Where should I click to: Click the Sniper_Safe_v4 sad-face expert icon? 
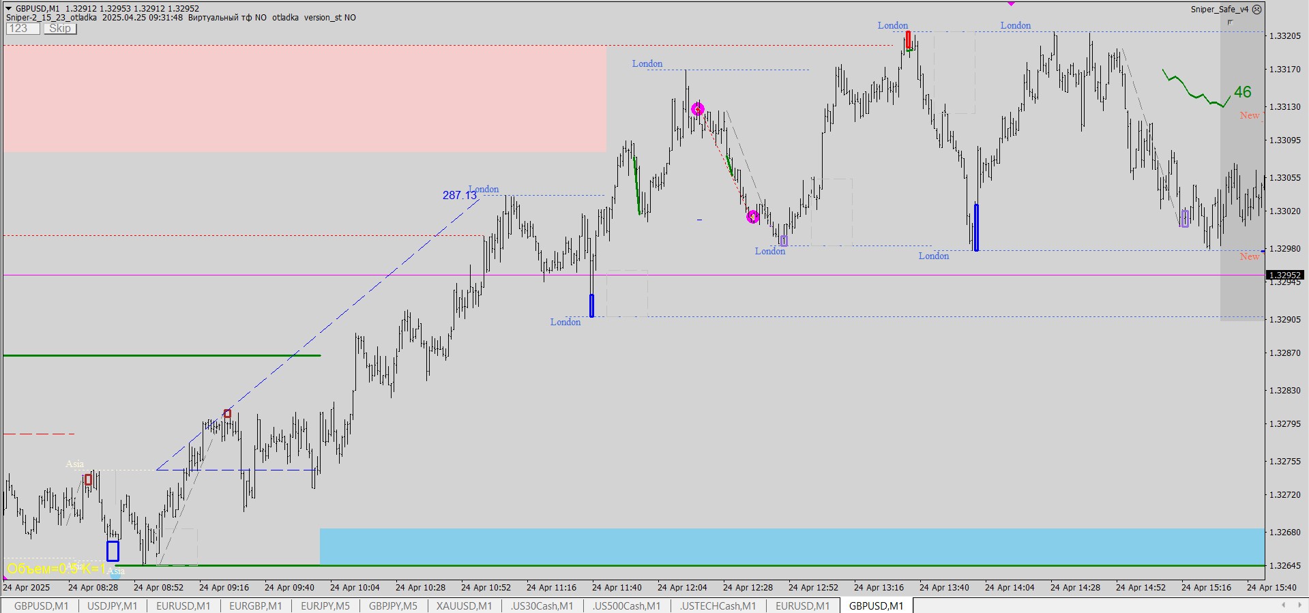(x=1257, y=10)
